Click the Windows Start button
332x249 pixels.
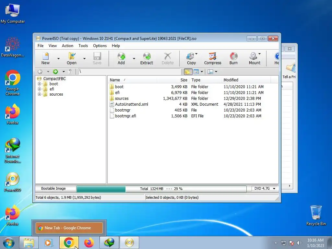pyautogui.click(x=8, y=243)
